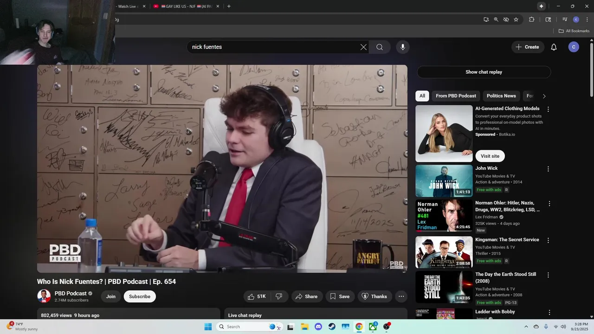Image resolution: width=594 pixels, height=334 pixels.
Task: Open Chrome profile avatar
Action: pos(576,19)
